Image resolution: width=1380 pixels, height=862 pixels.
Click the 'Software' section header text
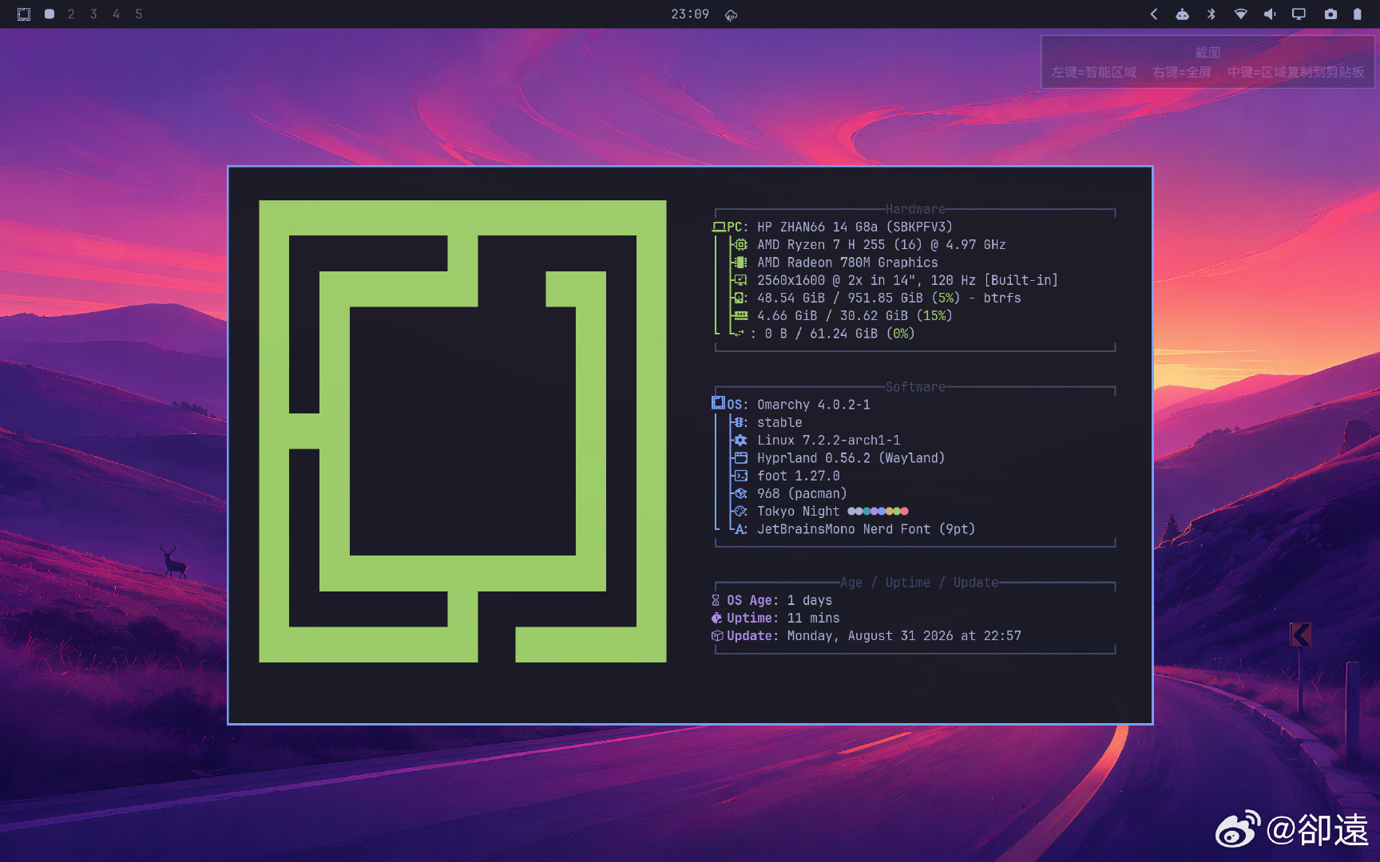pyautogui.click(x=915, y=387)
